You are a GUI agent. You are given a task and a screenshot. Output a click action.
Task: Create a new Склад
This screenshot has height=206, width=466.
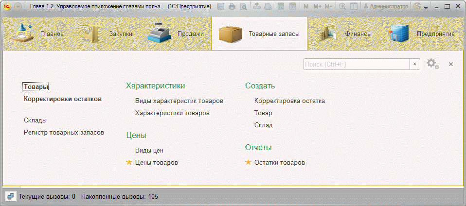point(263,125)
